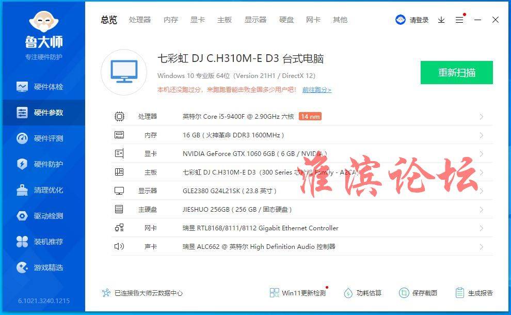This screenshot has height=315, width=511.
Task: Switch to the 内存 tab
Action: (x=171, y=20)
